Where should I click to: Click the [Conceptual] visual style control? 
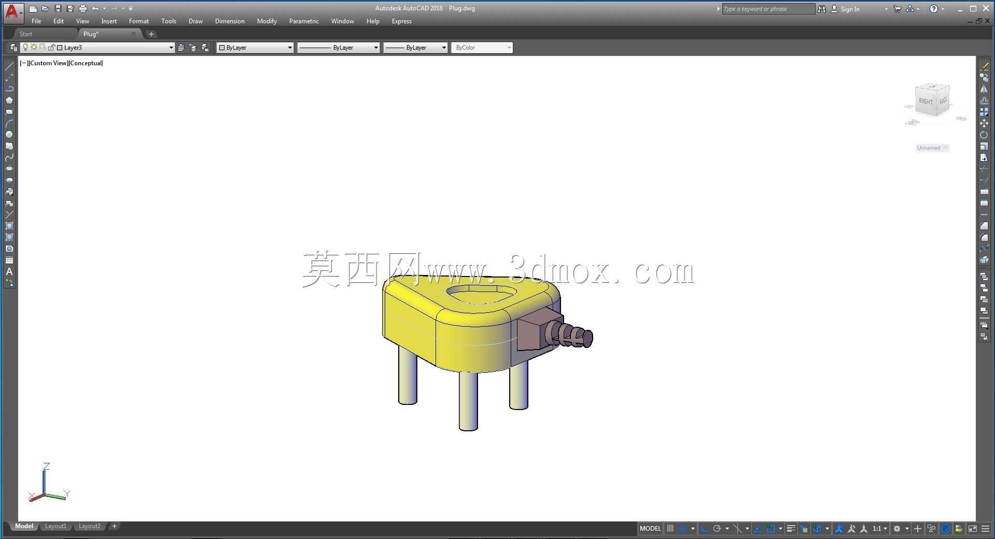click(x=86, y=63)
